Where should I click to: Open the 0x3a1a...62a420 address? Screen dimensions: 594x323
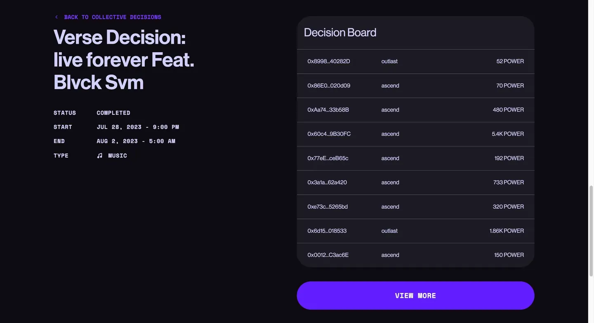327,182
